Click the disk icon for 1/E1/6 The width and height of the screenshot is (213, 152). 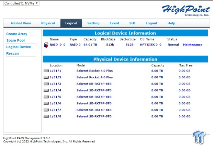tap(46, 103)
